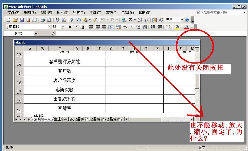Open the Drawing toolbar icon
Viewport: 248px width, 151px height.
161,20
